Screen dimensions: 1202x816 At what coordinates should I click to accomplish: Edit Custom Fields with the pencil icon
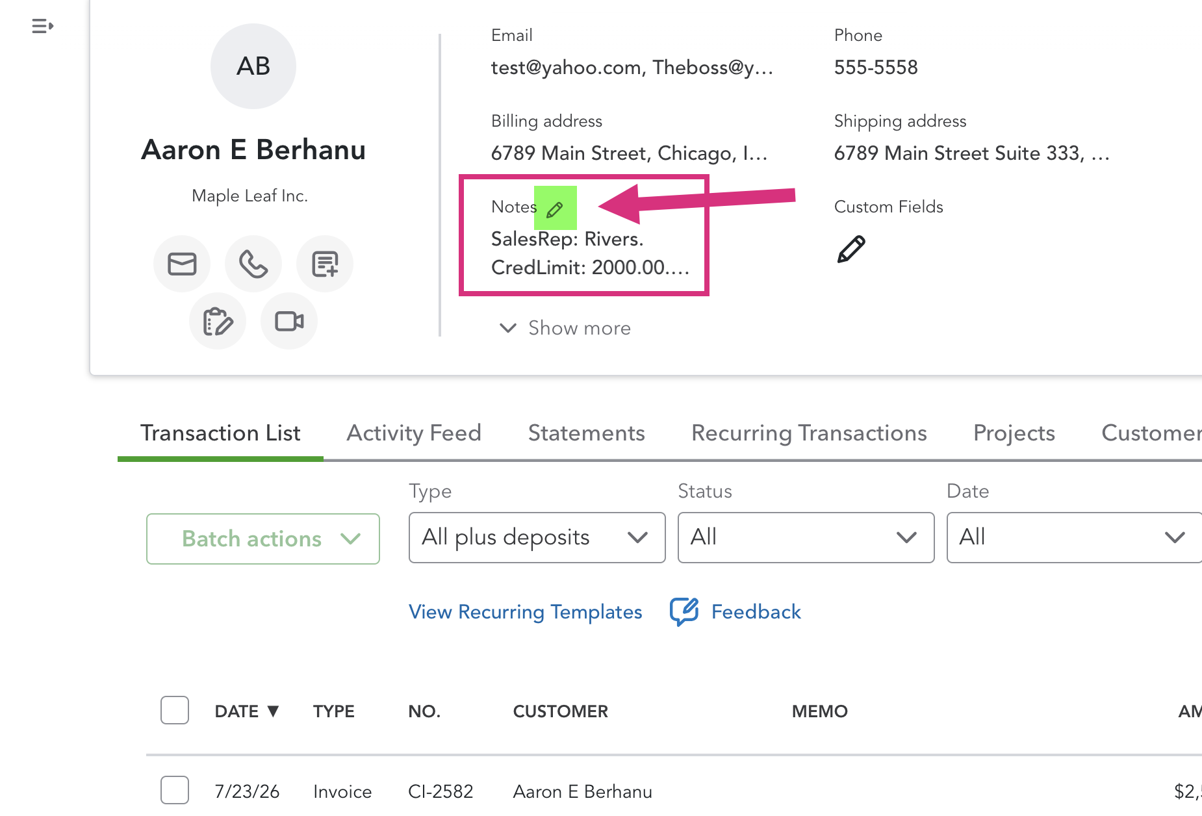tap(851, 249)
